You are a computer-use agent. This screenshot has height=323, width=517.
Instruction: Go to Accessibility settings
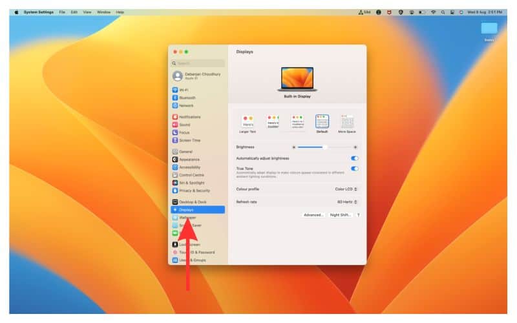tap(189, 167)
